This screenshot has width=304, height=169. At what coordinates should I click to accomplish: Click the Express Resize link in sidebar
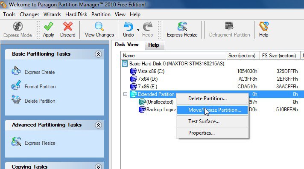pos(40,143)
